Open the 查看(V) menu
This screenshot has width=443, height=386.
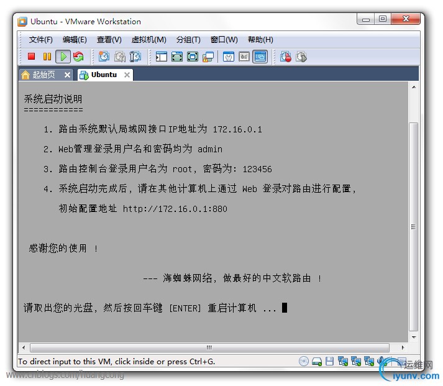109,40
